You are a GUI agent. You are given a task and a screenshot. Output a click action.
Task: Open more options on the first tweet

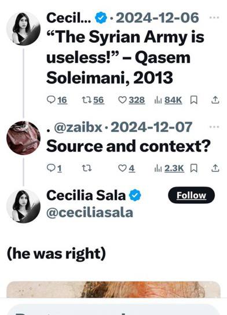(x=214, y=17)
